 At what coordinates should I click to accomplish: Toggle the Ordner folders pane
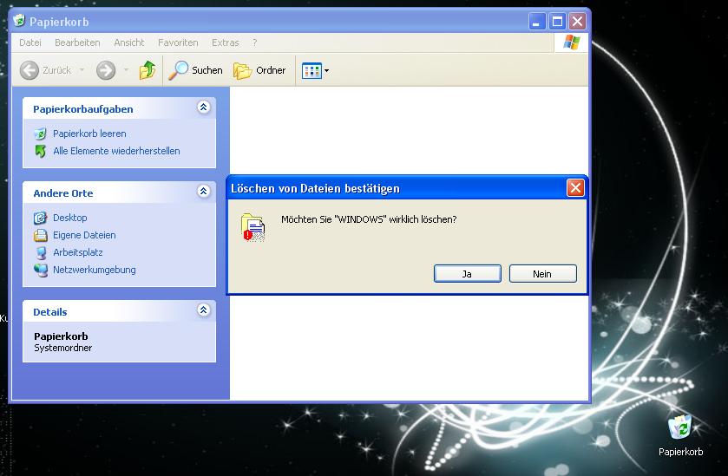[x=259, y=70]
